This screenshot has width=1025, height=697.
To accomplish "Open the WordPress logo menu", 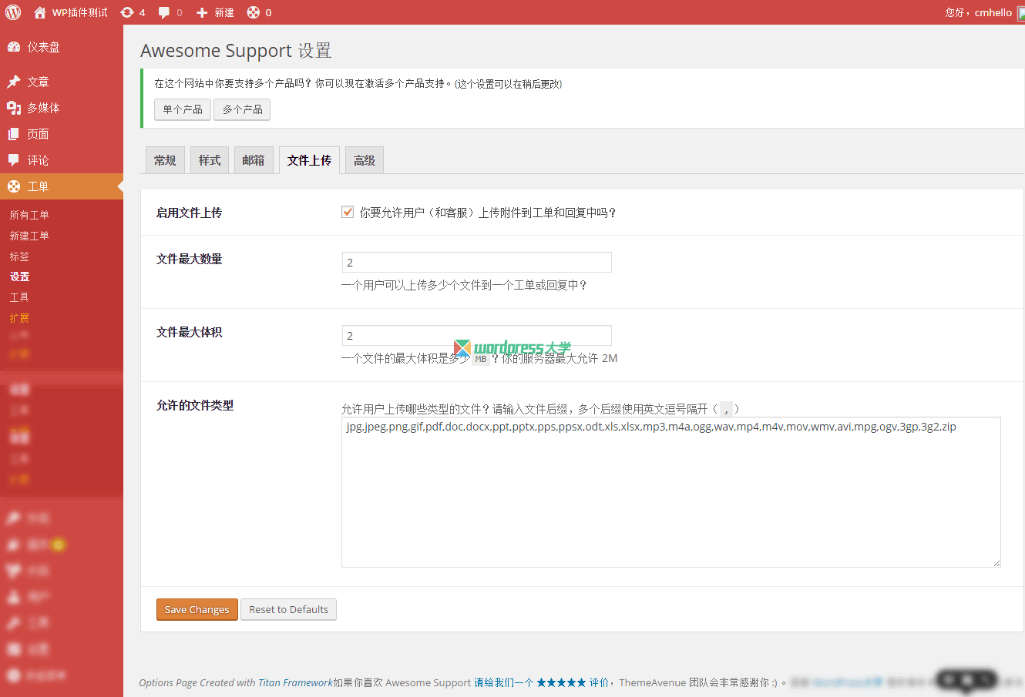I will pyautogui.click(x=13, y=12).
